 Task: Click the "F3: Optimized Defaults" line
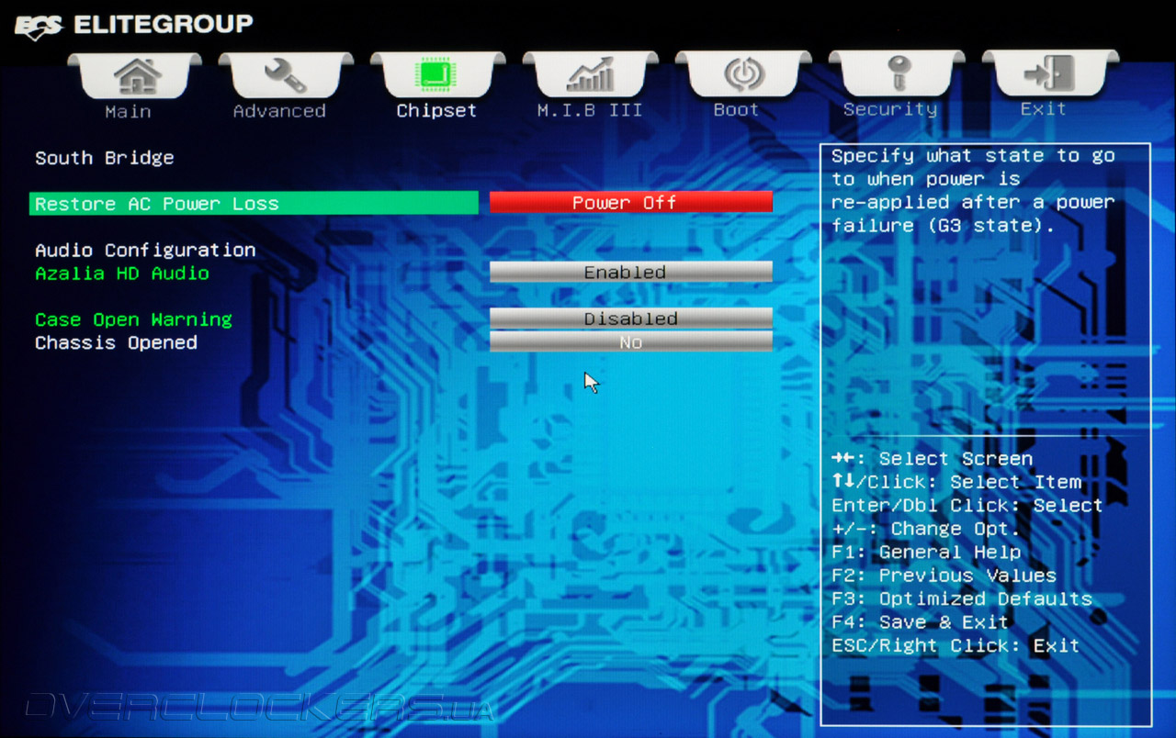click(x=962, y=598)
